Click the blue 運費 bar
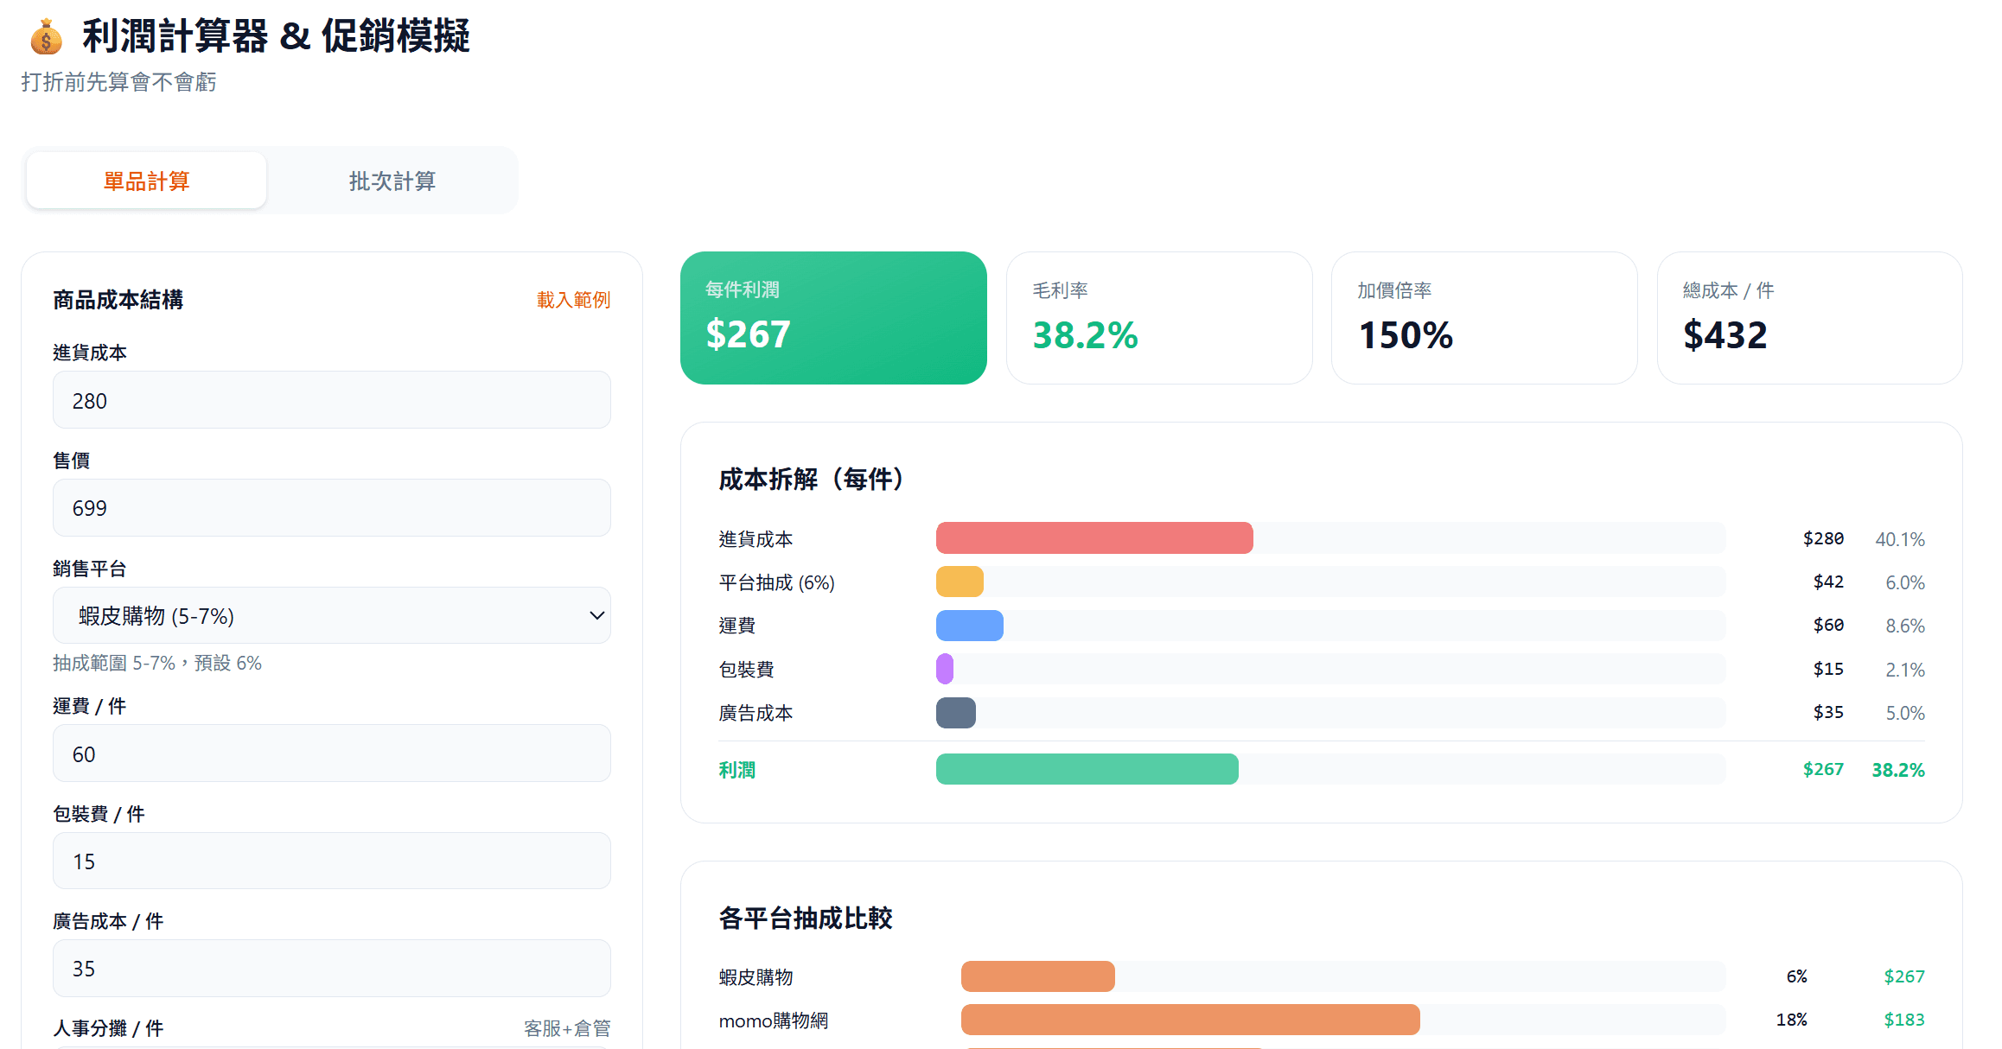The height and width of the screenshot is (1049, 2002). pyautogui.click(x=970, y=625)
